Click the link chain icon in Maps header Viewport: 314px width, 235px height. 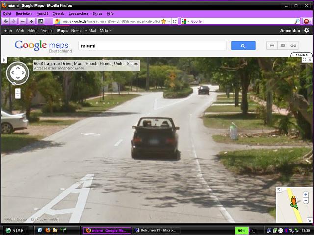click(294, 46)
